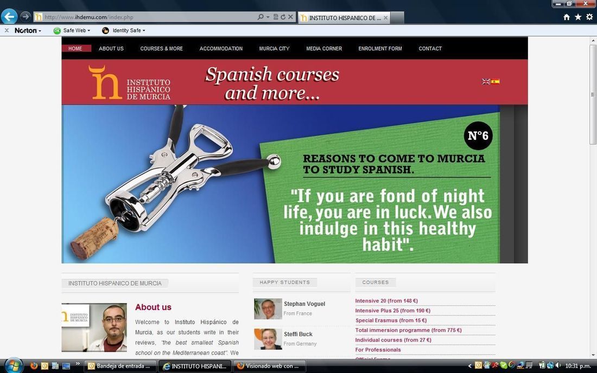Image resolution: width=597 pixels, height=373 pixels.
Task: Open Total immersion programme (from 775 €)
Action: (408, 330)
